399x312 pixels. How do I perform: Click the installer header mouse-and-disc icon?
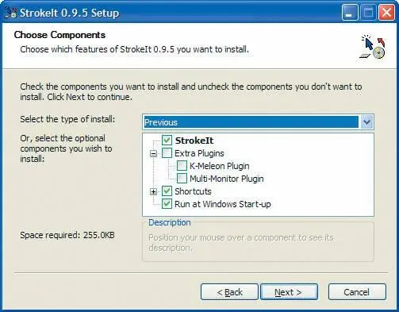click(x=373, y=47)
